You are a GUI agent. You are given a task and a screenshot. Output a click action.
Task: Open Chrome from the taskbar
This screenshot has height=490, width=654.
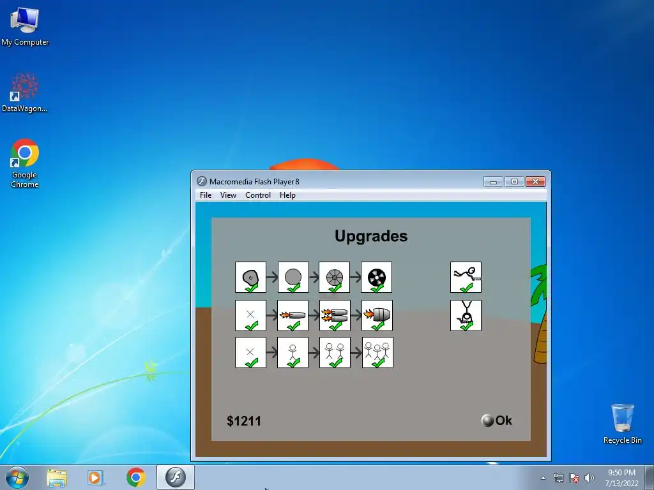(135, 477)
